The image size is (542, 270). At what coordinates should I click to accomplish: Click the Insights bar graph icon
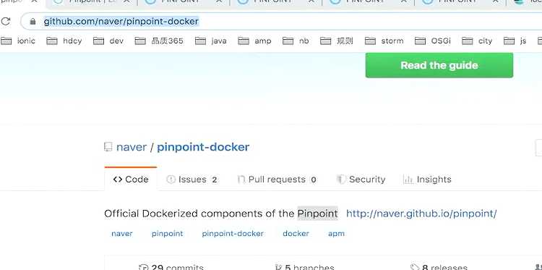click(408, 180)
